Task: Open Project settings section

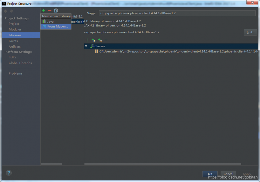Action: (x=14, y=24)
